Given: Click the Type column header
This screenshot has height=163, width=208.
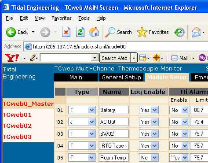Looking at the screenshot, I should click(82, 92).
